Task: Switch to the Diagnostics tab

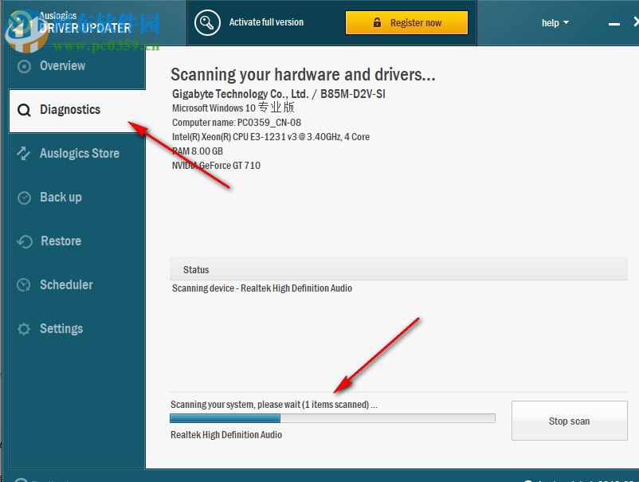Action: tap(72, 109)
